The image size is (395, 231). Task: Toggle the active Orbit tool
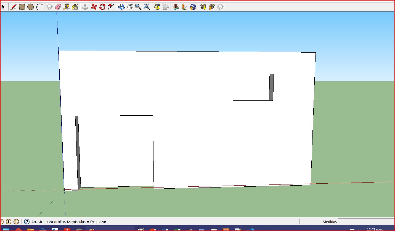pos(121,7)
